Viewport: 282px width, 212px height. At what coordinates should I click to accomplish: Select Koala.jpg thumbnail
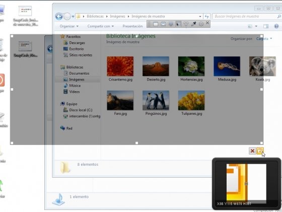point(262,66)
